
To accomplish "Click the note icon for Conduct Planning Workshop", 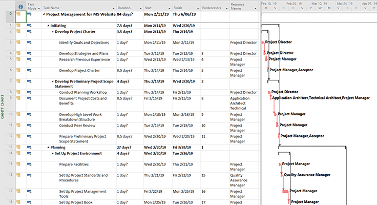I will [x=18, y=92].
